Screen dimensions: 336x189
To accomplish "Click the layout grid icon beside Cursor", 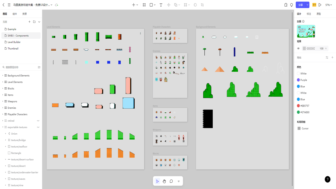I will click(x=299, y=128).
